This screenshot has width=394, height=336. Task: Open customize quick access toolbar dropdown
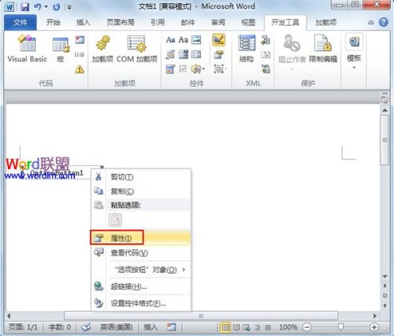pyautogui.click(x=69, y=7)
